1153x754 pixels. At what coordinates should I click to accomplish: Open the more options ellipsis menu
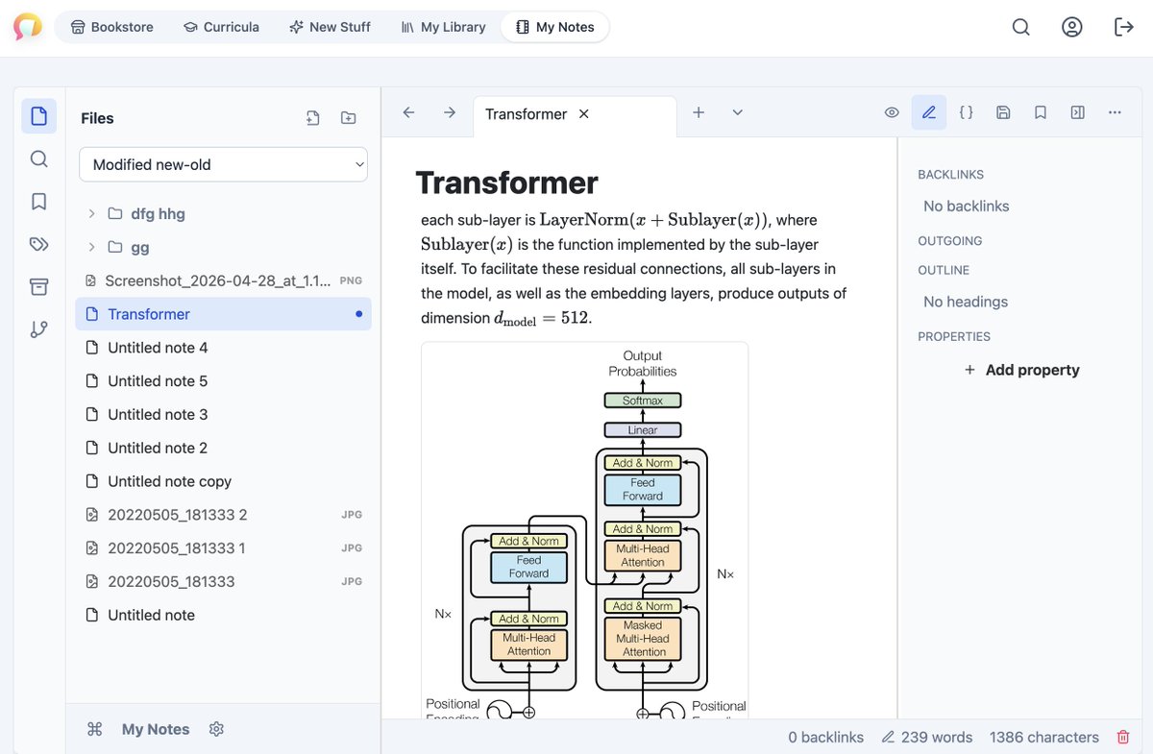click(1115, 112)
